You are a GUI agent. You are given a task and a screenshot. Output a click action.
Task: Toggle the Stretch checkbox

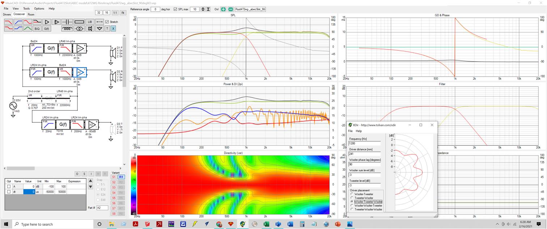(x=107, y=22)
